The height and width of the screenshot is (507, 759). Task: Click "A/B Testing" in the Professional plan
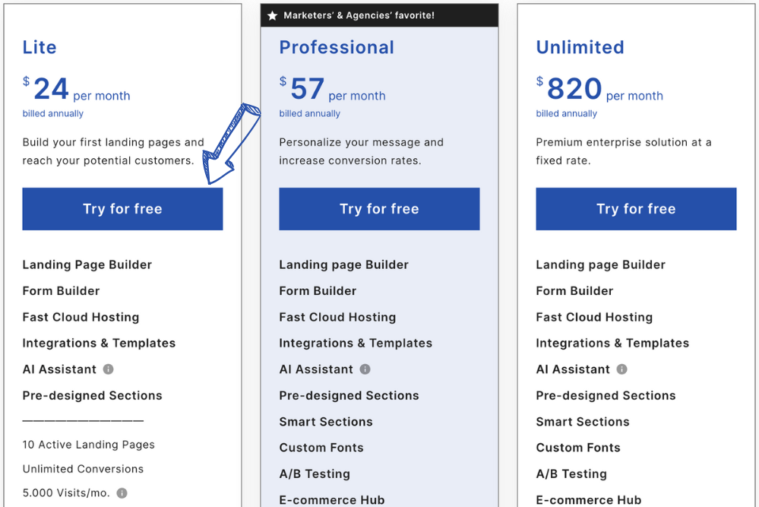click(315, 474)
